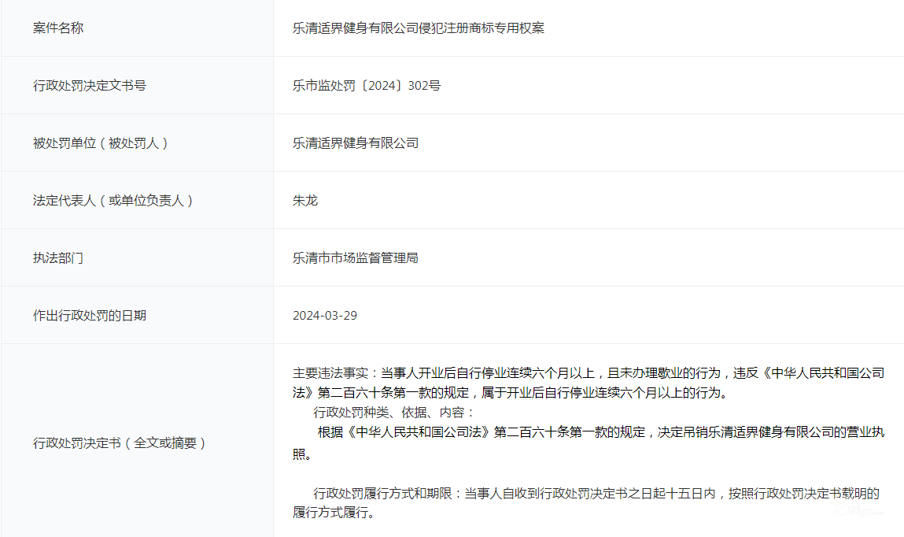Select the 执法部门 label
The image size is (904, 537).
pos(58,257)
